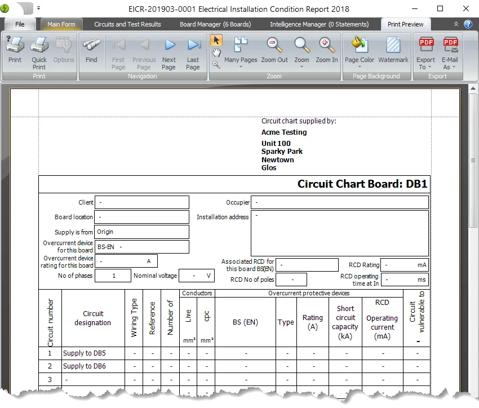Zoom Out of the document

[274, 51]
